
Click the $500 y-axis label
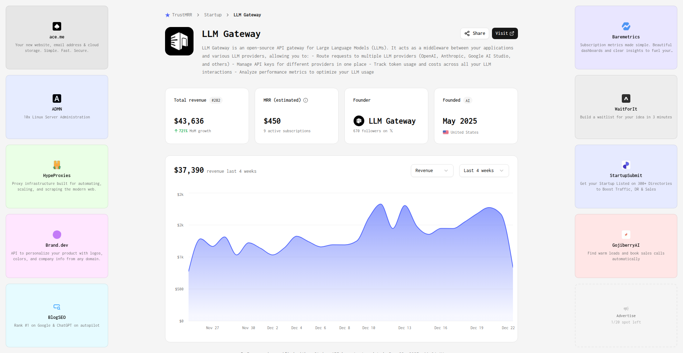179,289
